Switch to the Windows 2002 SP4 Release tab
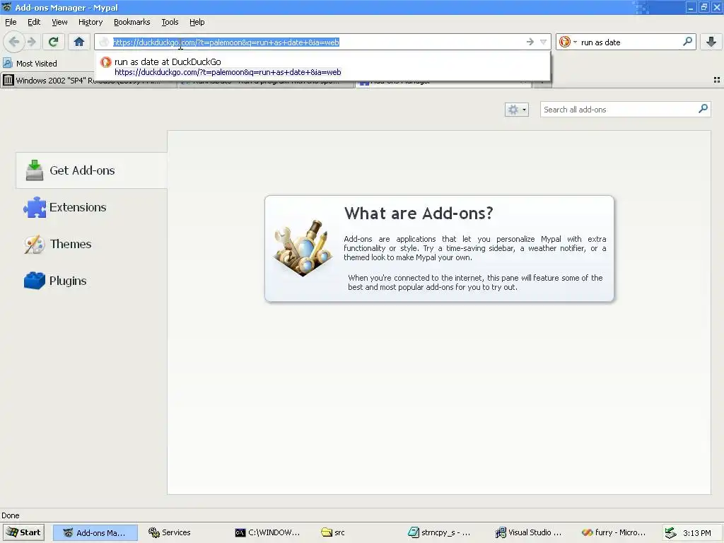724x543 pixels. (x=88, y=81)
